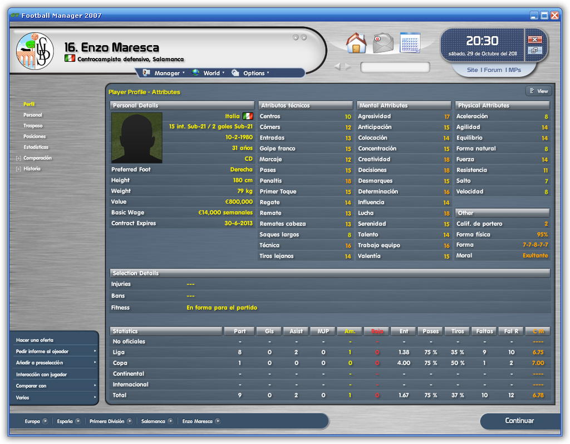The height and width of the screenshot is (444, 570).
Task: Click the €14,000 semanales wage text
Action: tap(225, 213)
